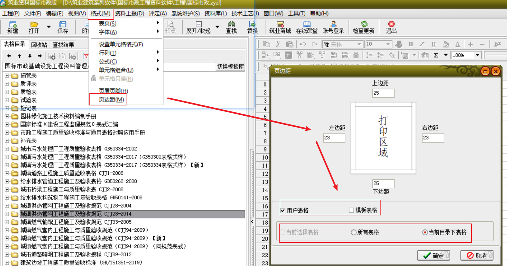Click the 展开/收起 expand-collapse icon
507x266 pixels.
click(199, 24)
